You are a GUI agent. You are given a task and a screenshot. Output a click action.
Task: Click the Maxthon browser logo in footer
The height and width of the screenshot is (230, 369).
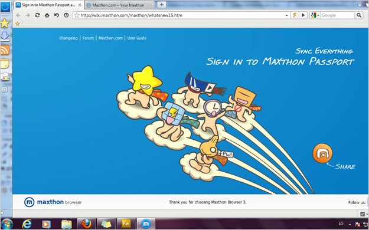tap(53, 202)
